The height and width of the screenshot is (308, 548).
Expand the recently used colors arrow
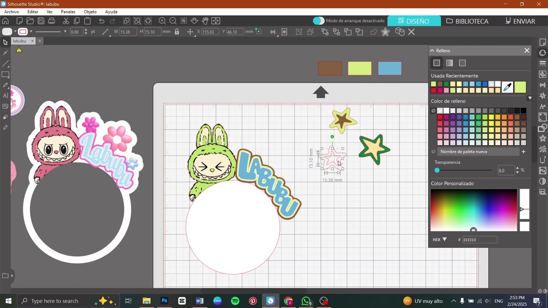coord(530,98)
